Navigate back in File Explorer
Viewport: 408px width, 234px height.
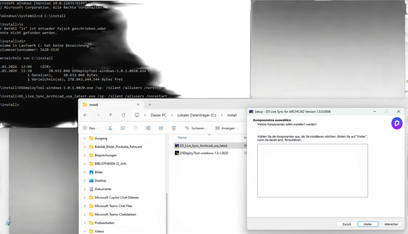click(x=85, y=115)
